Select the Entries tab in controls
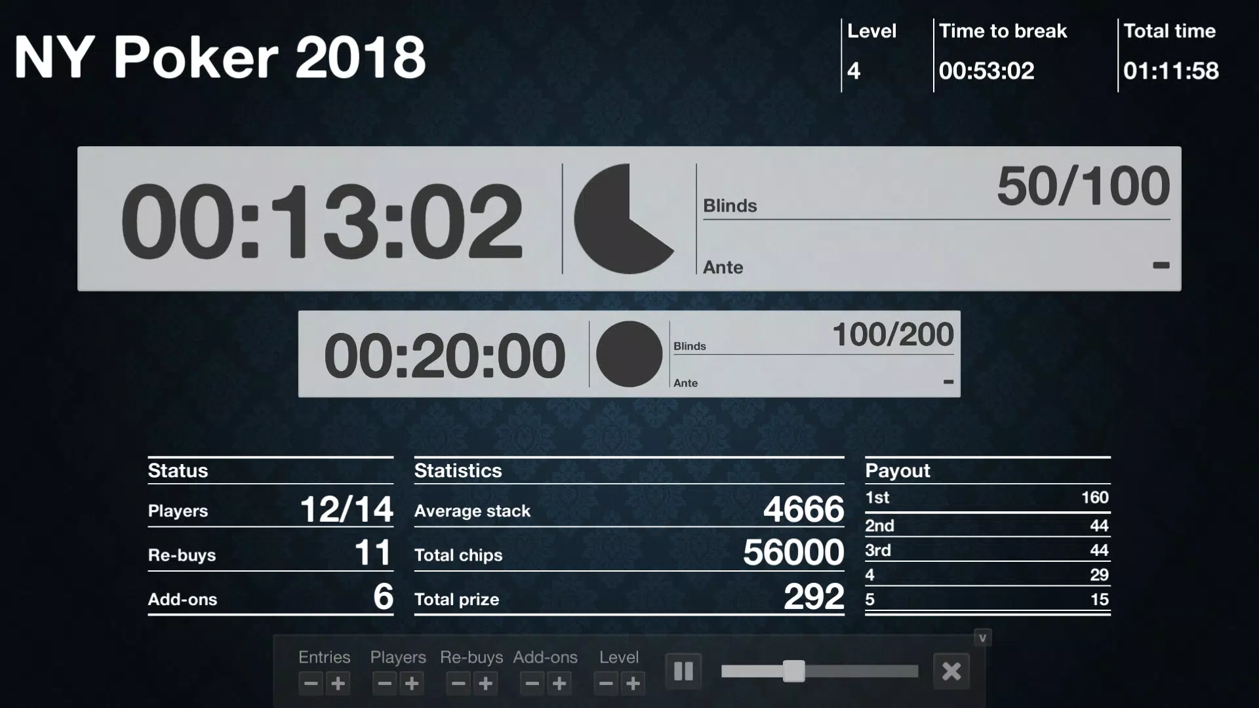The height and width of the screenshot is (708, 1259). [x=325, y=657]
